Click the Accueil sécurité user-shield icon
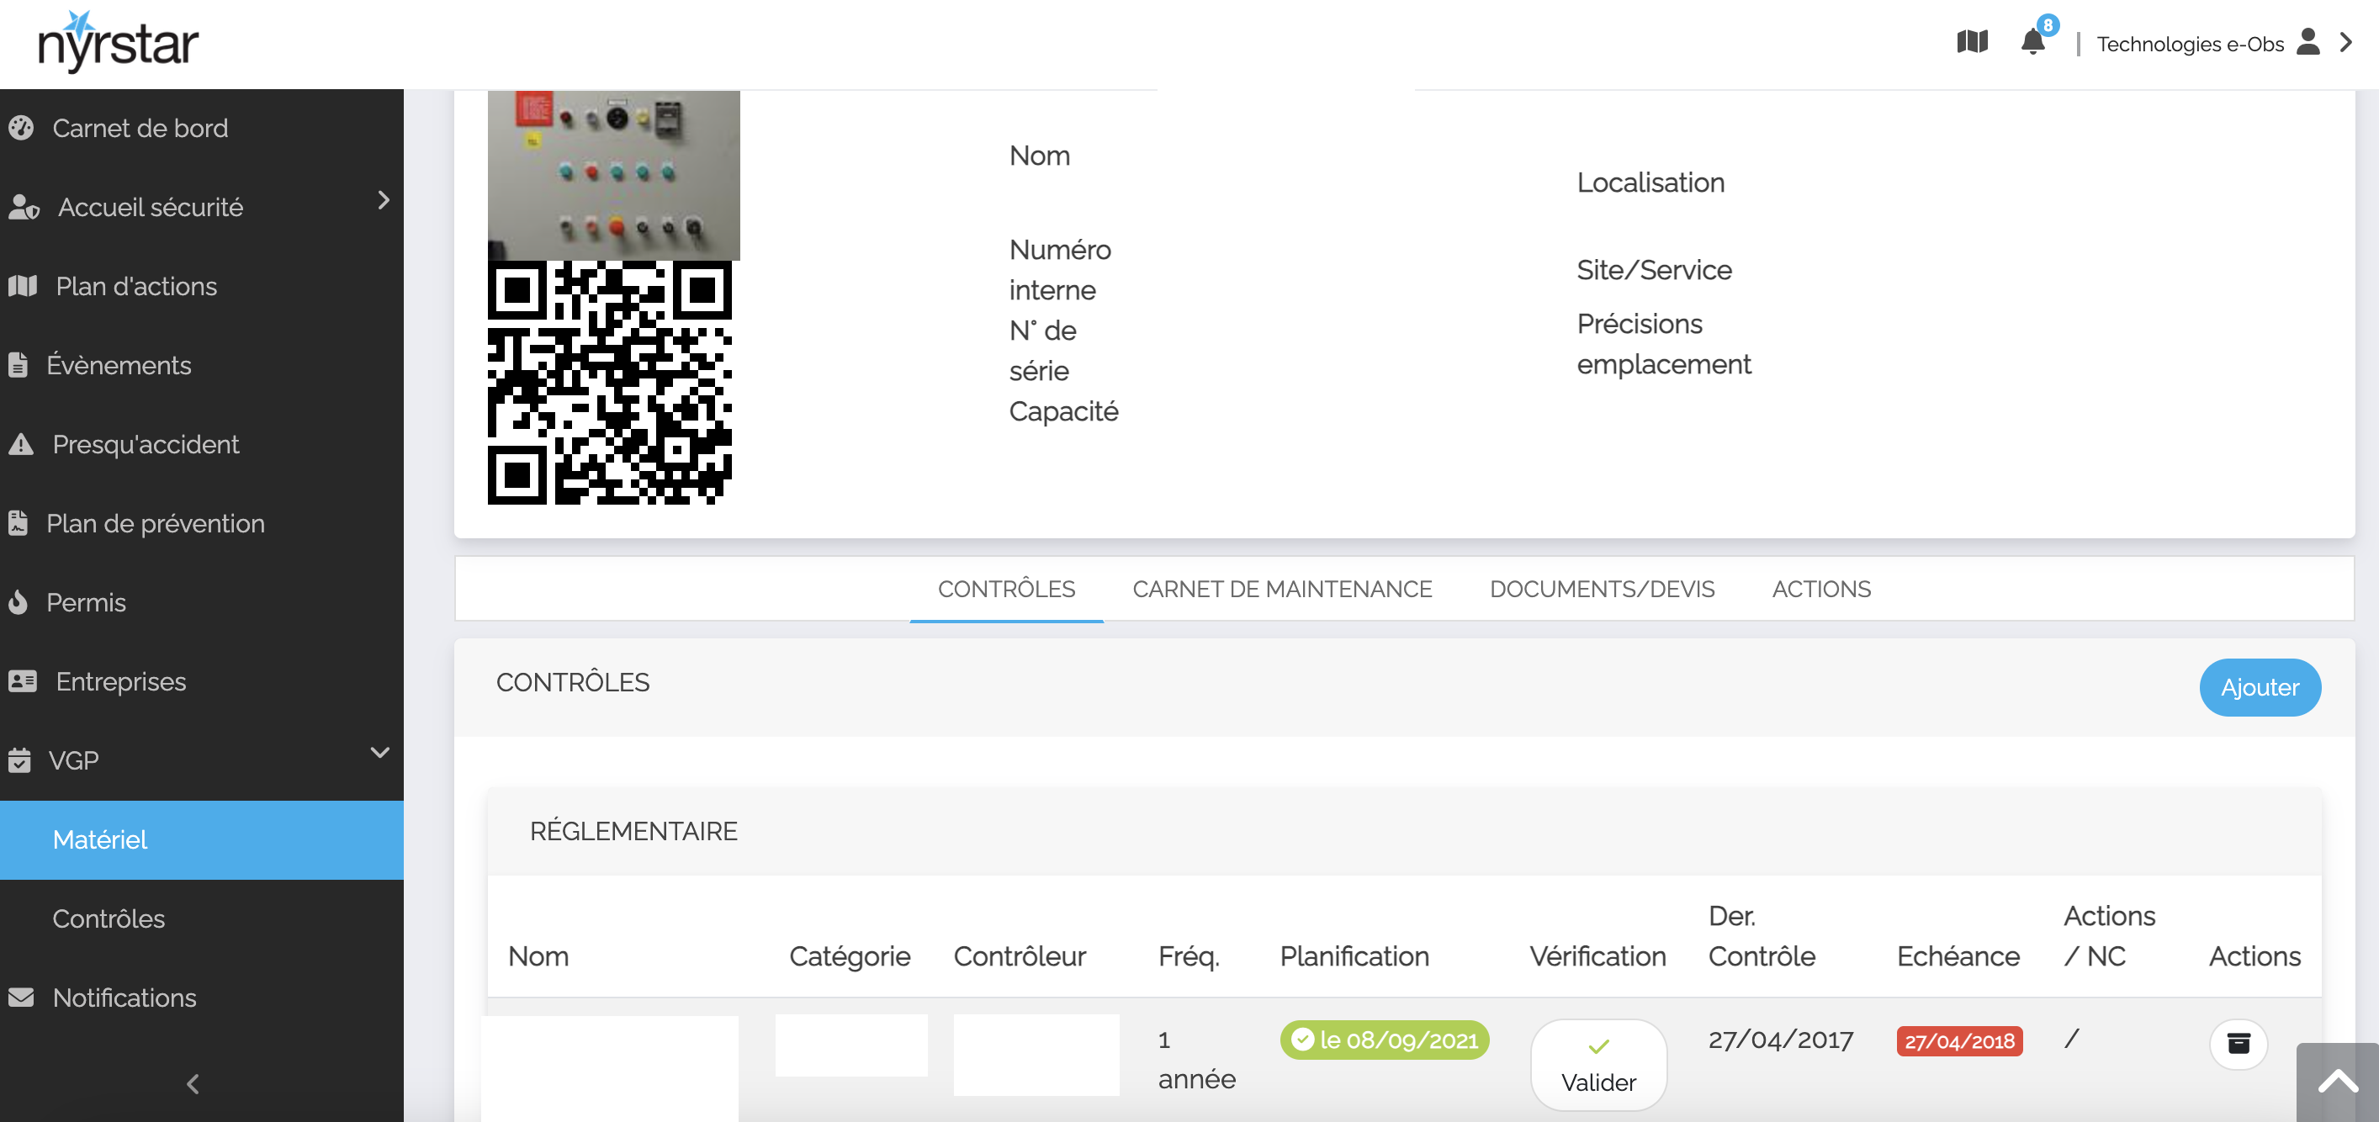2379x1122 pixels. pos(23,207)
